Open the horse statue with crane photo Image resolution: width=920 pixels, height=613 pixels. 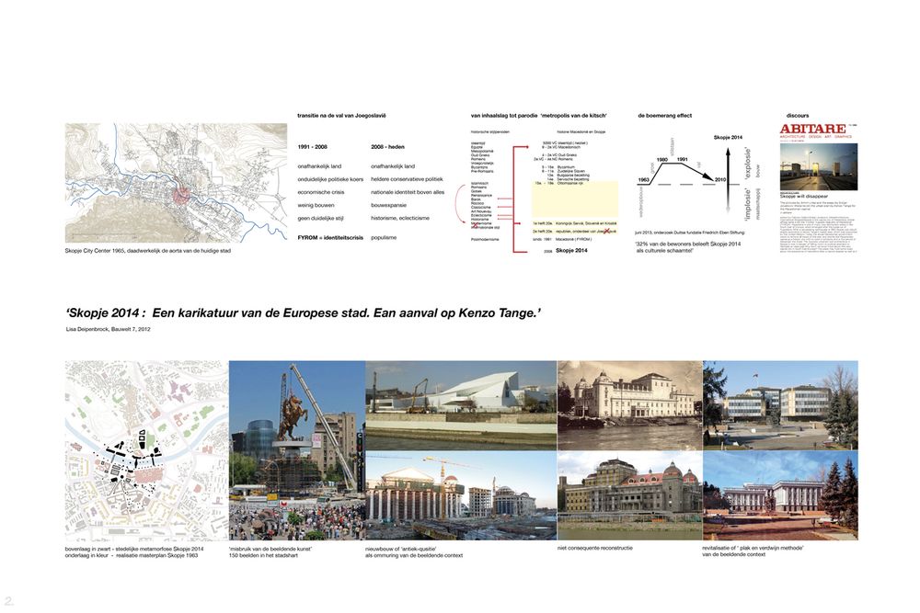click(x=297, y=450)
